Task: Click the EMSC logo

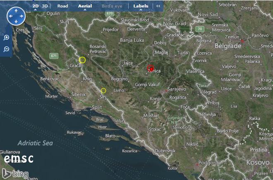Action: tap(19, 158)
